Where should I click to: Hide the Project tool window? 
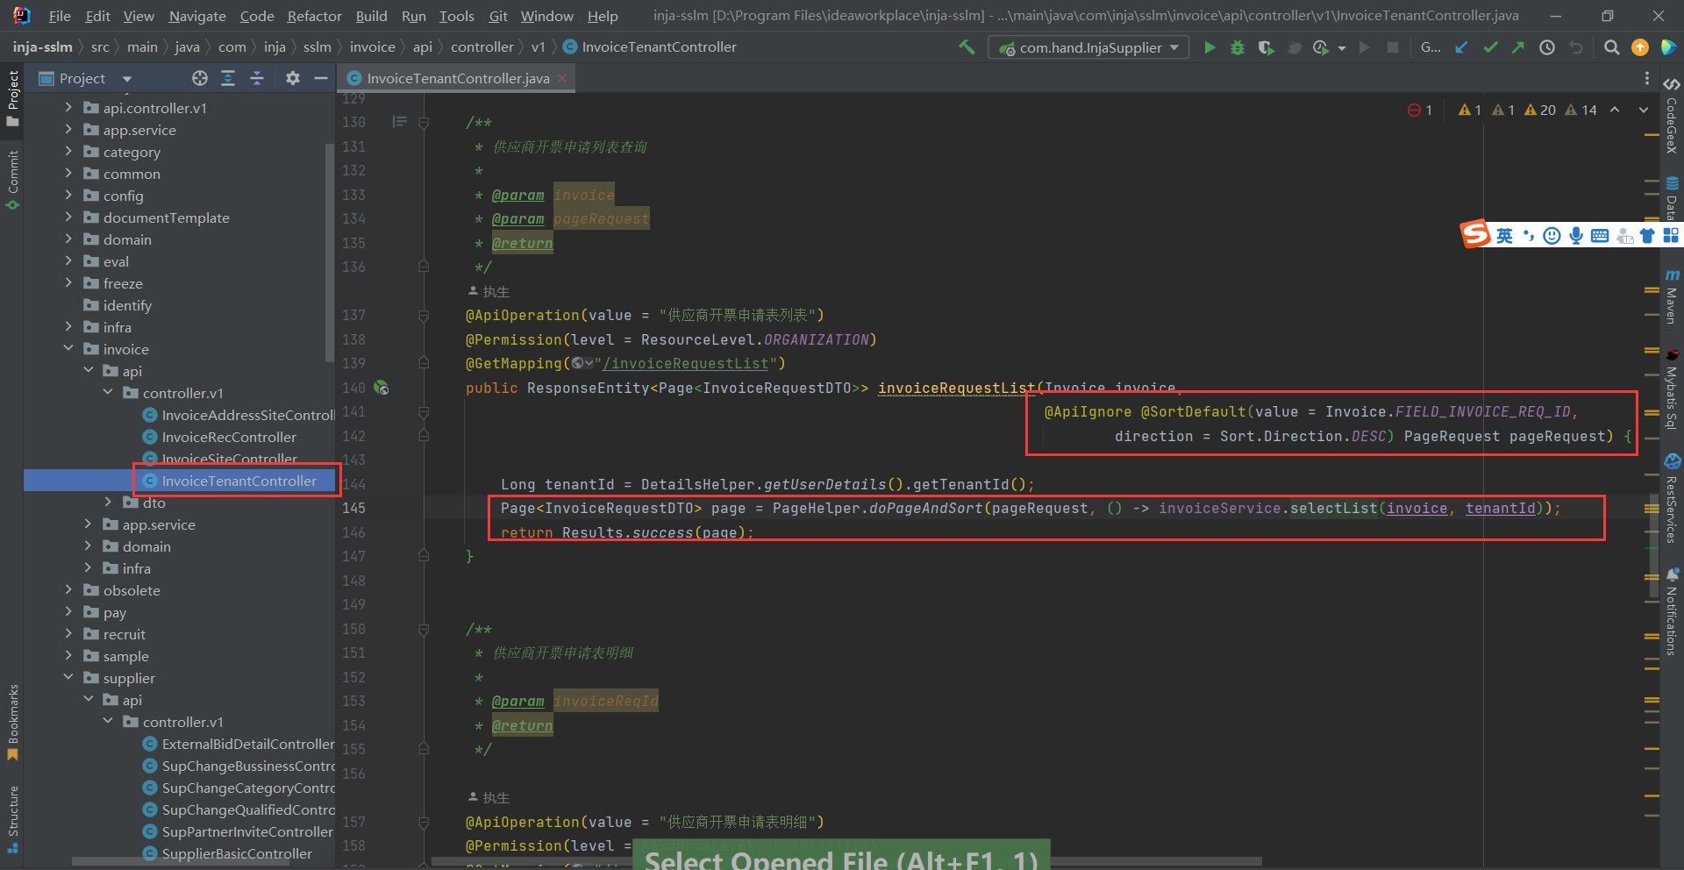[x=321, y=78]
